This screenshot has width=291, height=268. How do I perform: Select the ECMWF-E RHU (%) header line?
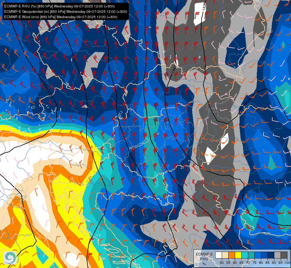[x=59, y=6]
